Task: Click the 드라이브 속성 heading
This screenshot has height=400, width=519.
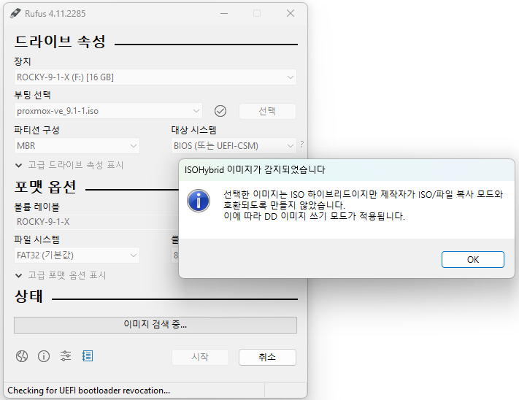Action: 60,42
